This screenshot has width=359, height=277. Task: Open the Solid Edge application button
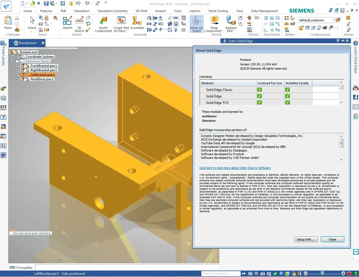point(6,6)
